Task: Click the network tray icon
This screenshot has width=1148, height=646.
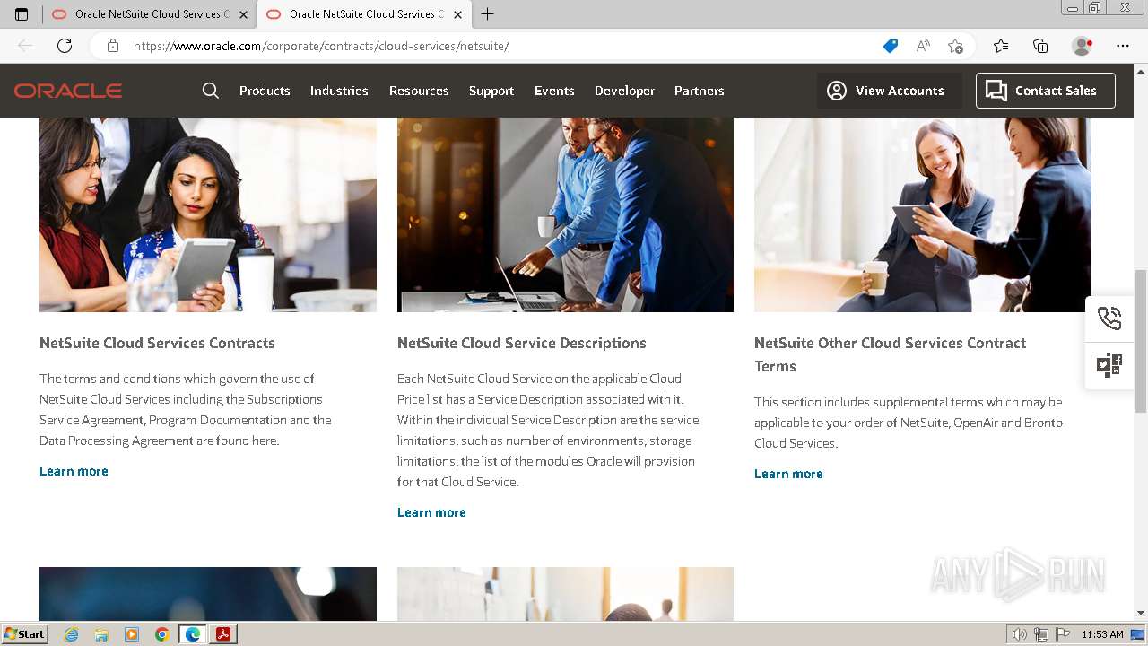Action: pyautogui.click(x=1041, y=634)
